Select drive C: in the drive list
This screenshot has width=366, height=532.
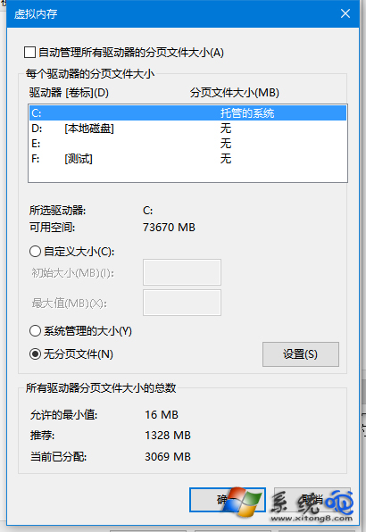point(188,113)
